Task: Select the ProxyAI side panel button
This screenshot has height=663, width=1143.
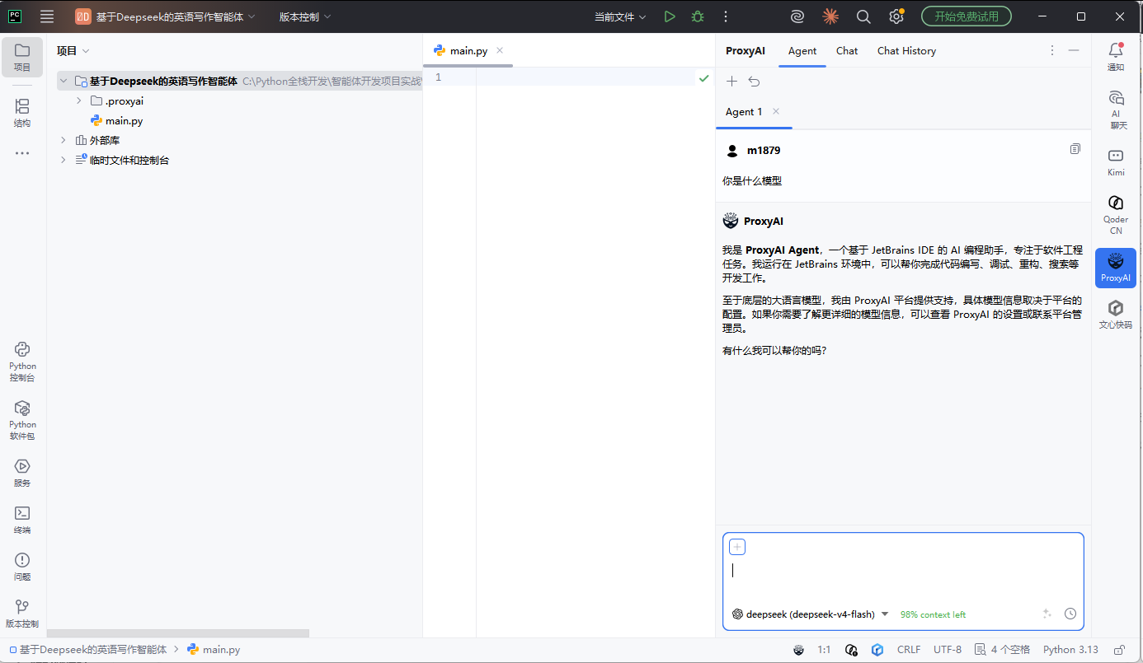Action: click(x=1116, y=268)
